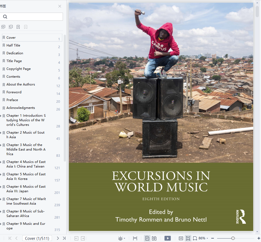Go to Chapter 8 Sub-Saharan Africa

click(x=26, y=213)
